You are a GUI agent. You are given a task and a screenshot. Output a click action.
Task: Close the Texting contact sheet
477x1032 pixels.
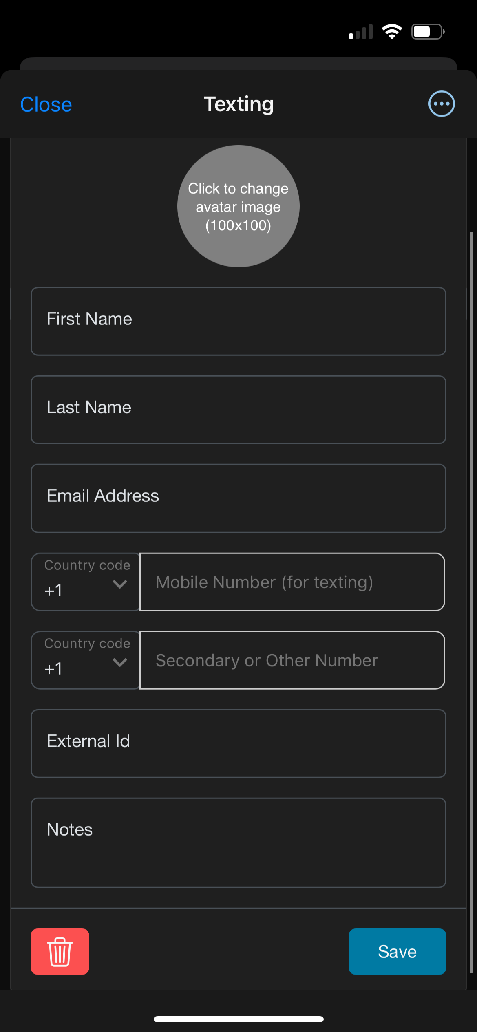[x=46, y=104]
